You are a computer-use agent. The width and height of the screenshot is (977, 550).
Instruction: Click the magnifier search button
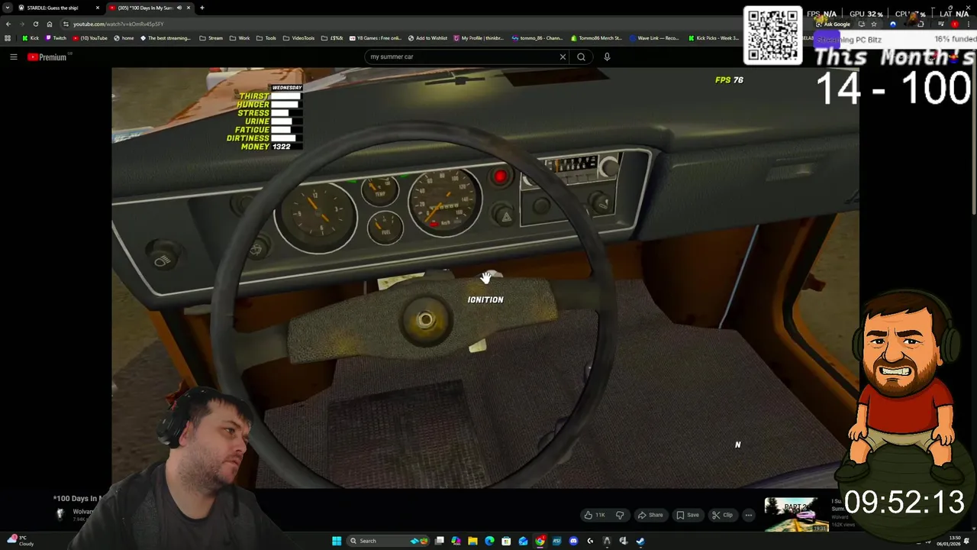[581, 57]
